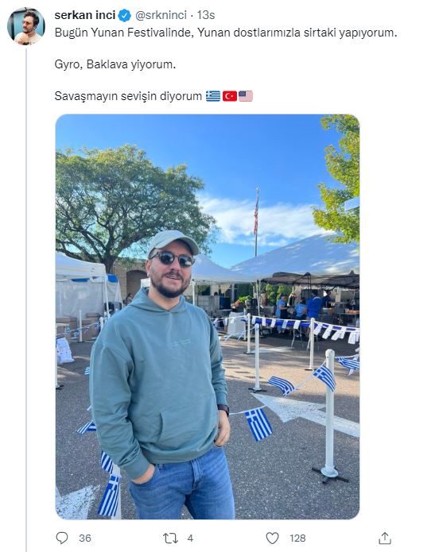Open the share upload arrow icon

click(385, 538)
